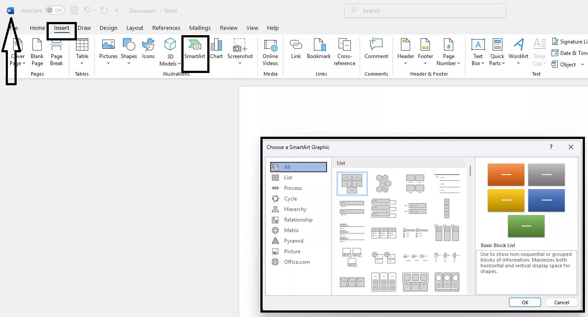Switch to the Layout tab
The width and height of the screenshot is (588, 317).
coord(135,28)
